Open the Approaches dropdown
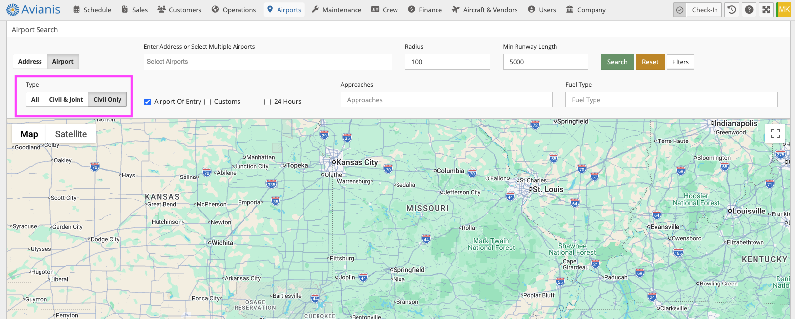This screenshot has width=795, height=319. [446, 100]
